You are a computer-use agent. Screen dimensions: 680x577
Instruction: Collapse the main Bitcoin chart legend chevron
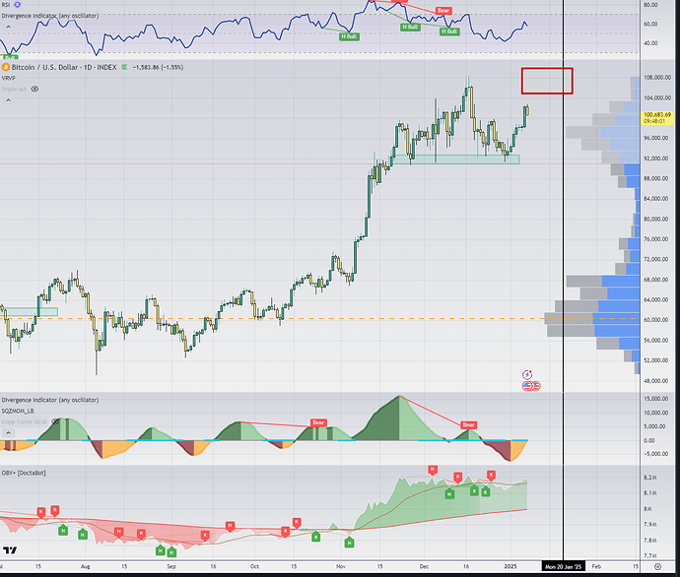click(8, 100)
